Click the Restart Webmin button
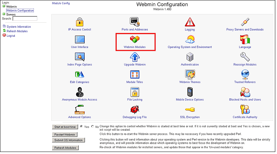277x154 pixels. [x=65, y=135]
